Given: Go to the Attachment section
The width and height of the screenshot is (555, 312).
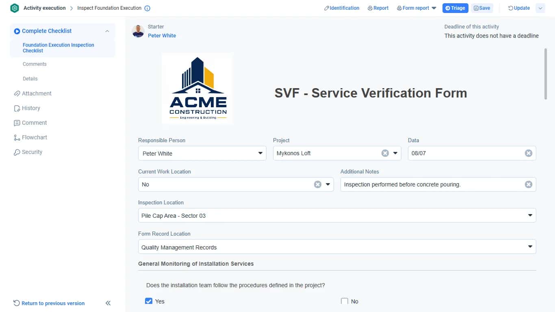Looking at the screenshot, I should pyautogui.click(x=33, y=93).
